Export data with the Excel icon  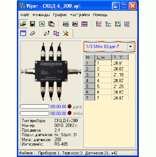42,24
